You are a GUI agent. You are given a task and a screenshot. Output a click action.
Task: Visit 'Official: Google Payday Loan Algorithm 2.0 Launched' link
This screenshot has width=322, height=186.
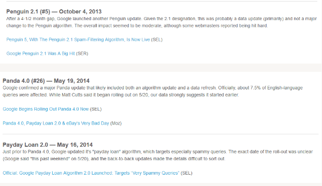tap(91, 173)
